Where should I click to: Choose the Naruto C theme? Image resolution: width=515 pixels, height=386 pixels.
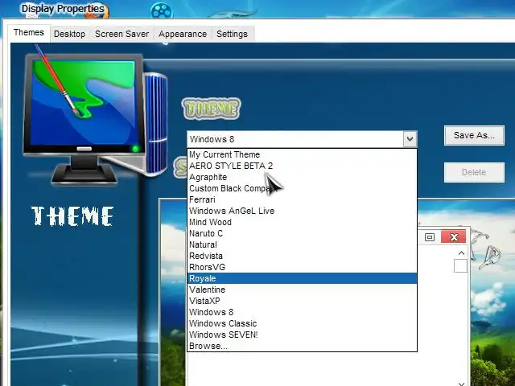[302, 233]
